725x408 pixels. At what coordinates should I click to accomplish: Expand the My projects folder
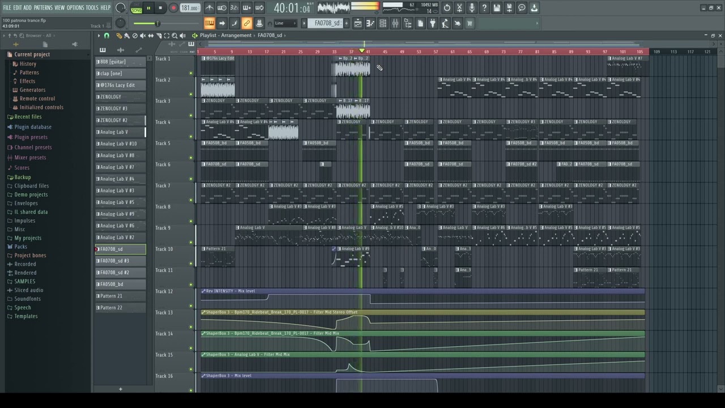(x=27, y=238)
